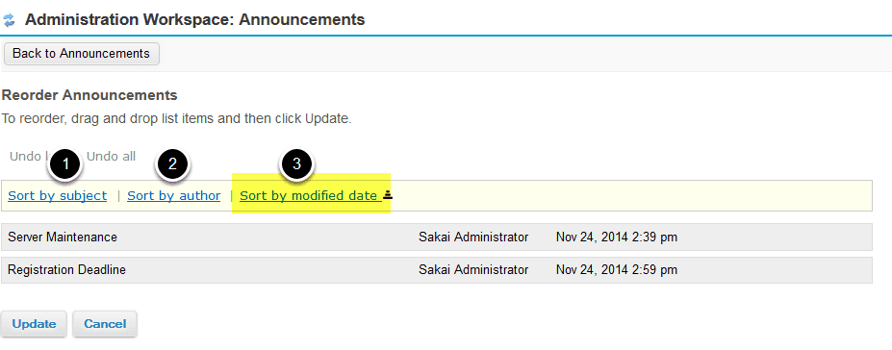Click the Undo all link
Screen dimensions: 892x350
click(x=111, y=156)
